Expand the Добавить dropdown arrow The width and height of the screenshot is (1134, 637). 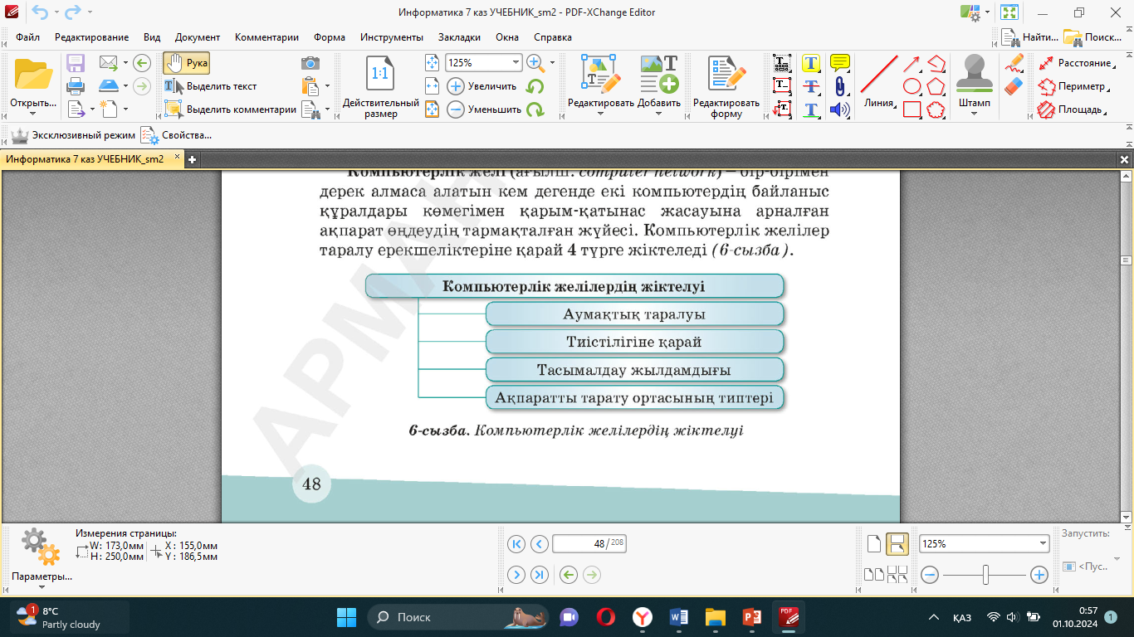tap(659, 114)
